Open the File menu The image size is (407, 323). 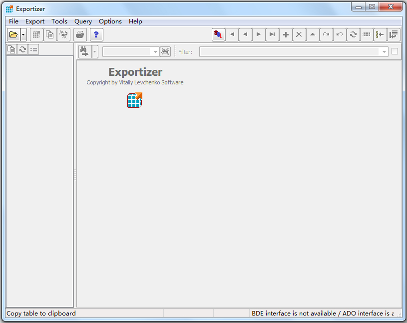point(14,21)
